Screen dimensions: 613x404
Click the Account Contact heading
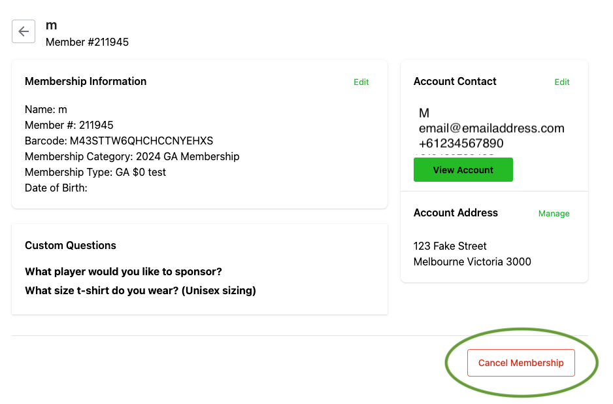(x=455, y=81)
